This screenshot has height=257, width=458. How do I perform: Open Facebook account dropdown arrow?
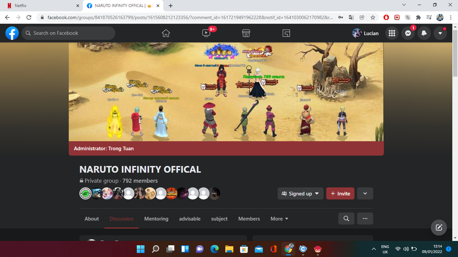pyautogui.click(x=440, y=33)
